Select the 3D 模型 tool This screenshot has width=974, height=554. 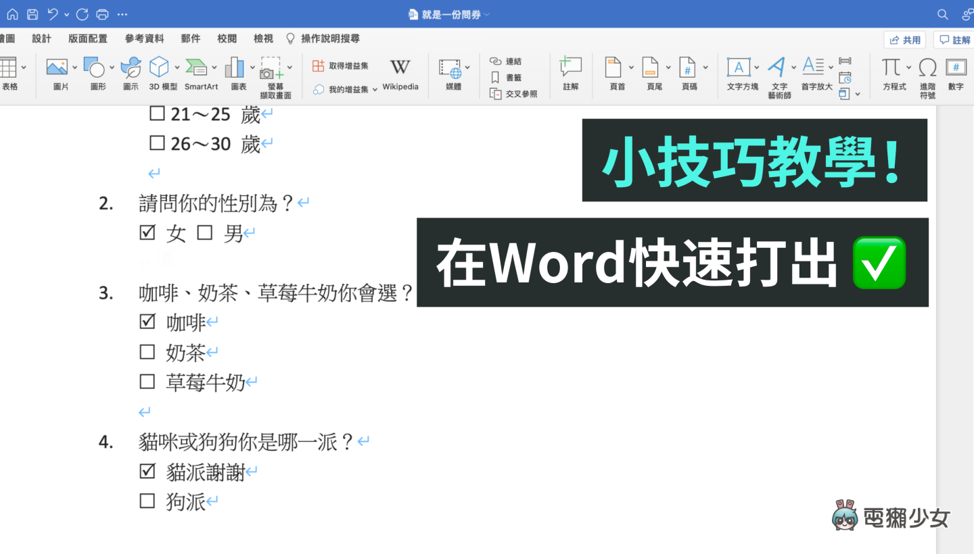tap(160, 74)
